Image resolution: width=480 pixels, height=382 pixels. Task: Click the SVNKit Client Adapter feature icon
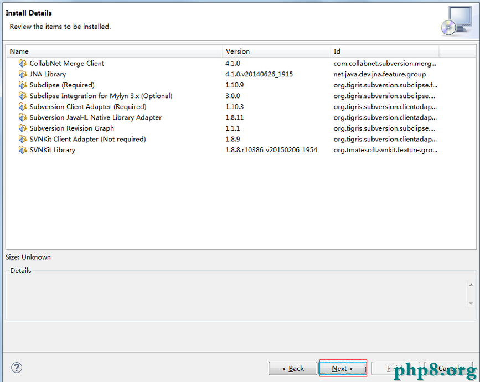[22, 140]
